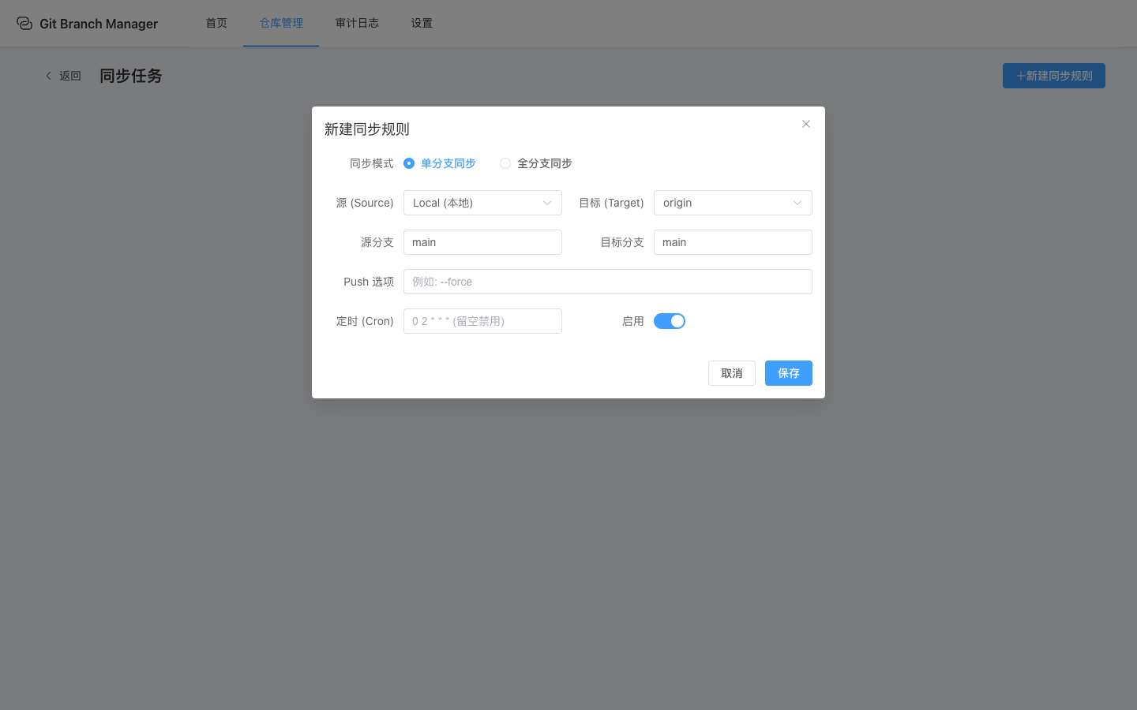Click the chevron in the Local (本地) selector
This screenshot has height=710, width=1137.
547,203
